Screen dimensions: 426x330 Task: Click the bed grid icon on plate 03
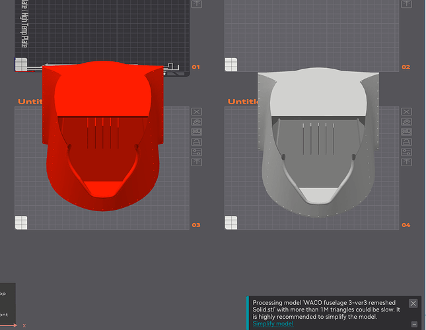click(x=21, y=223)
